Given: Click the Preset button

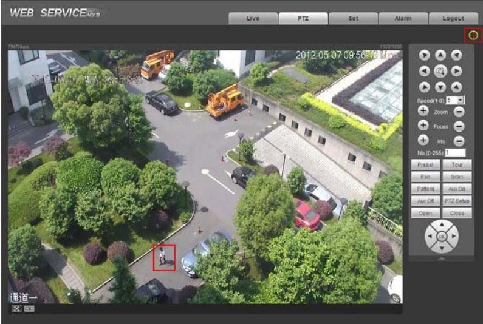Looking at the screenshot, I should [x=425, y=165].
